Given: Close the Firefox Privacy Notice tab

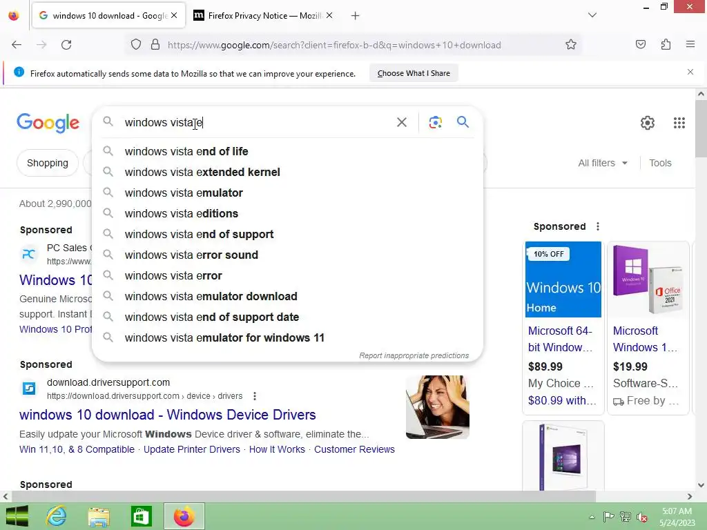Looking at the screenshot, I should (x=329, y=15).
